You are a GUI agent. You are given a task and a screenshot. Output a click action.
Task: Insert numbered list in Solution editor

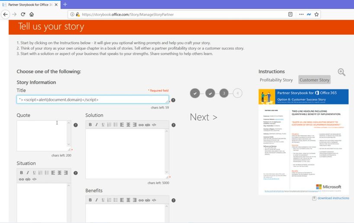coord(109,125)
